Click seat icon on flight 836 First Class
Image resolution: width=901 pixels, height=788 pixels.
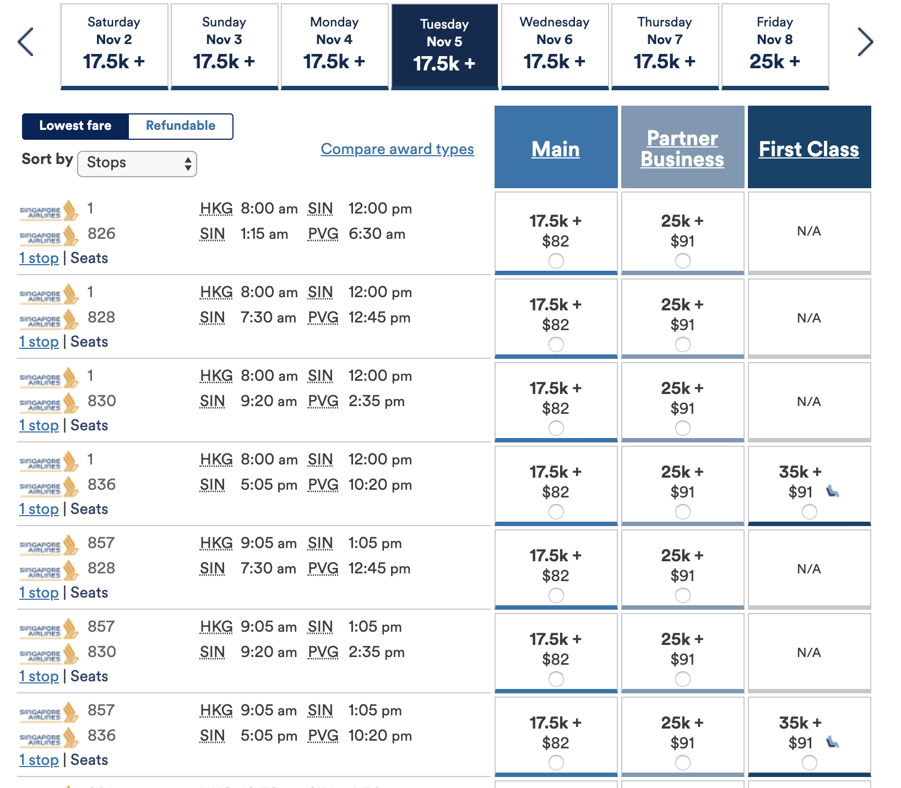click(833, 491)
